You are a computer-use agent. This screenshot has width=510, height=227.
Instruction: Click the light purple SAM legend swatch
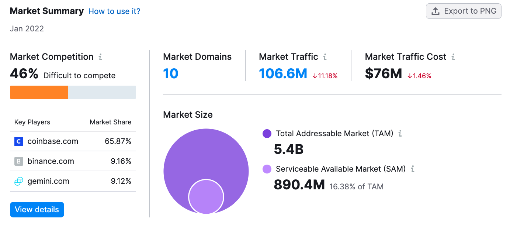coord(267,169)
